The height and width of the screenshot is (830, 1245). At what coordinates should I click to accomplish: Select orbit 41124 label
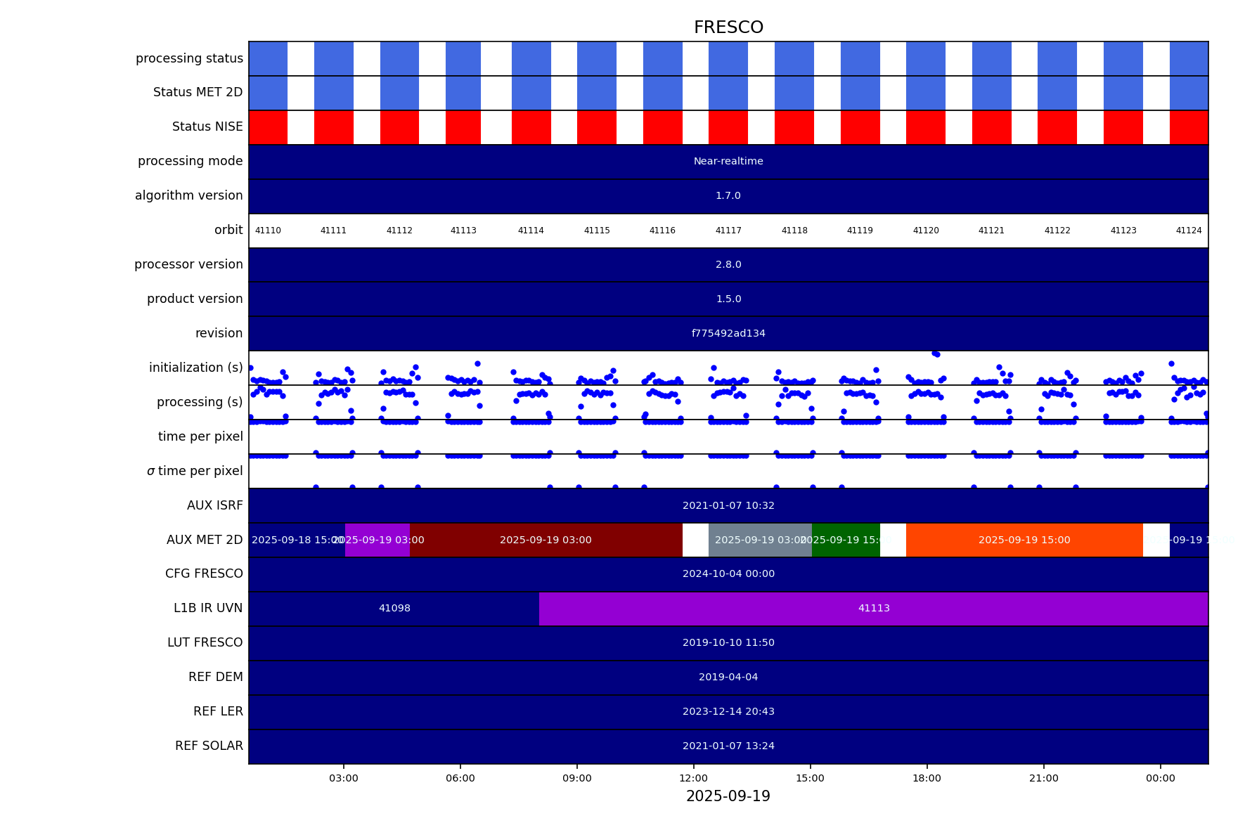click(x=1189, y=231)
